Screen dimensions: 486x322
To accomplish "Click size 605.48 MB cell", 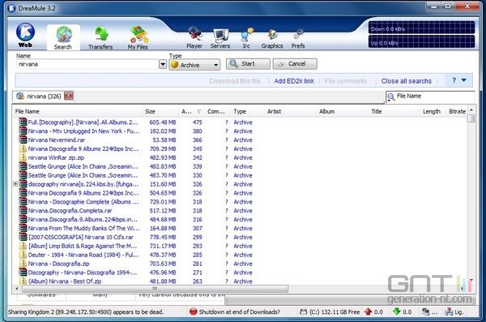I will (x=163, y=122).
